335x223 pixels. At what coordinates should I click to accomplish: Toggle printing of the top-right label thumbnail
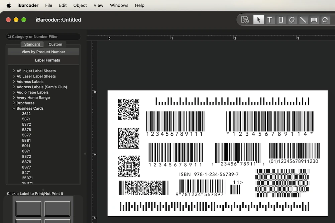click(x=57, y=209)
